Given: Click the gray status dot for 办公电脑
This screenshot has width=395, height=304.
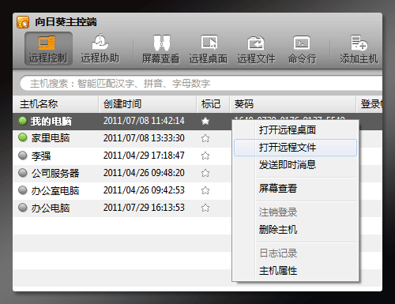Looking at the screenshot, I should click(23, 208).
